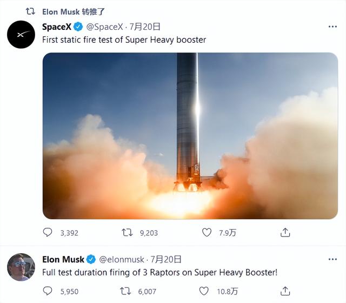Open Elon Musk's profile picture

(21, 267)
